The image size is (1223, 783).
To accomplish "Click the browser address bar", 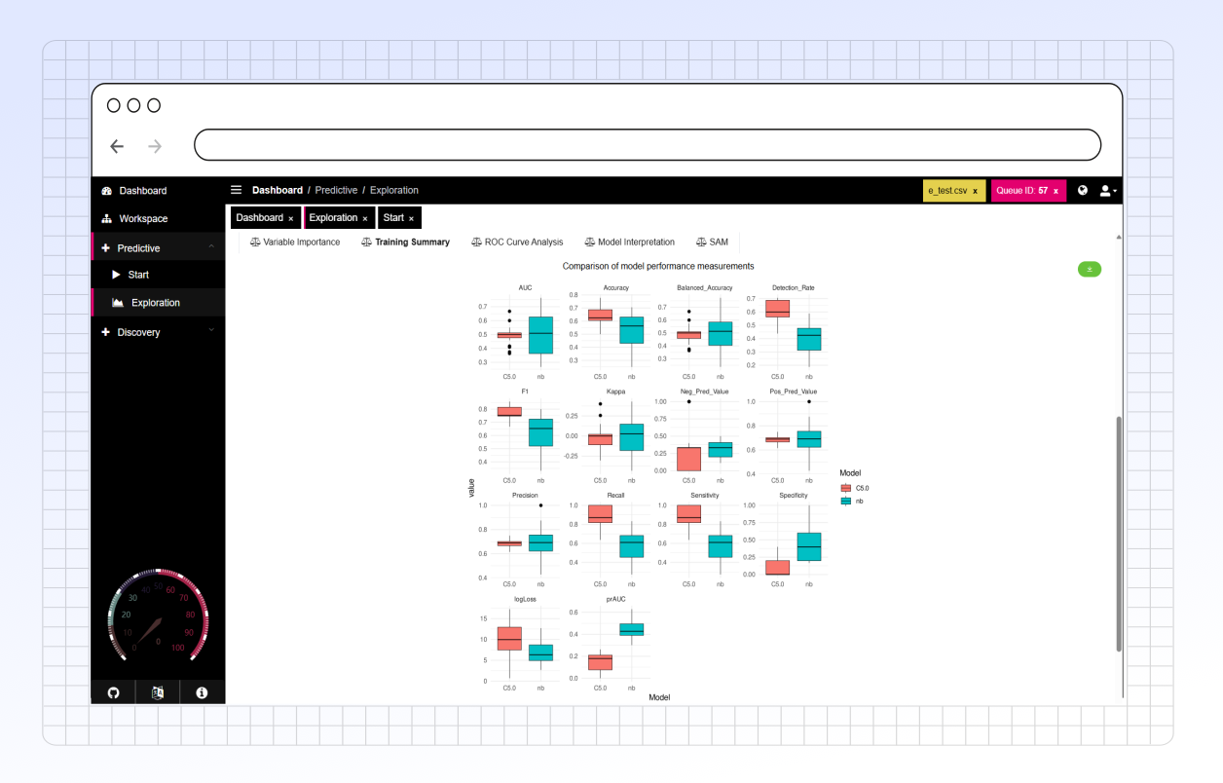I will (x=648, y=145).
